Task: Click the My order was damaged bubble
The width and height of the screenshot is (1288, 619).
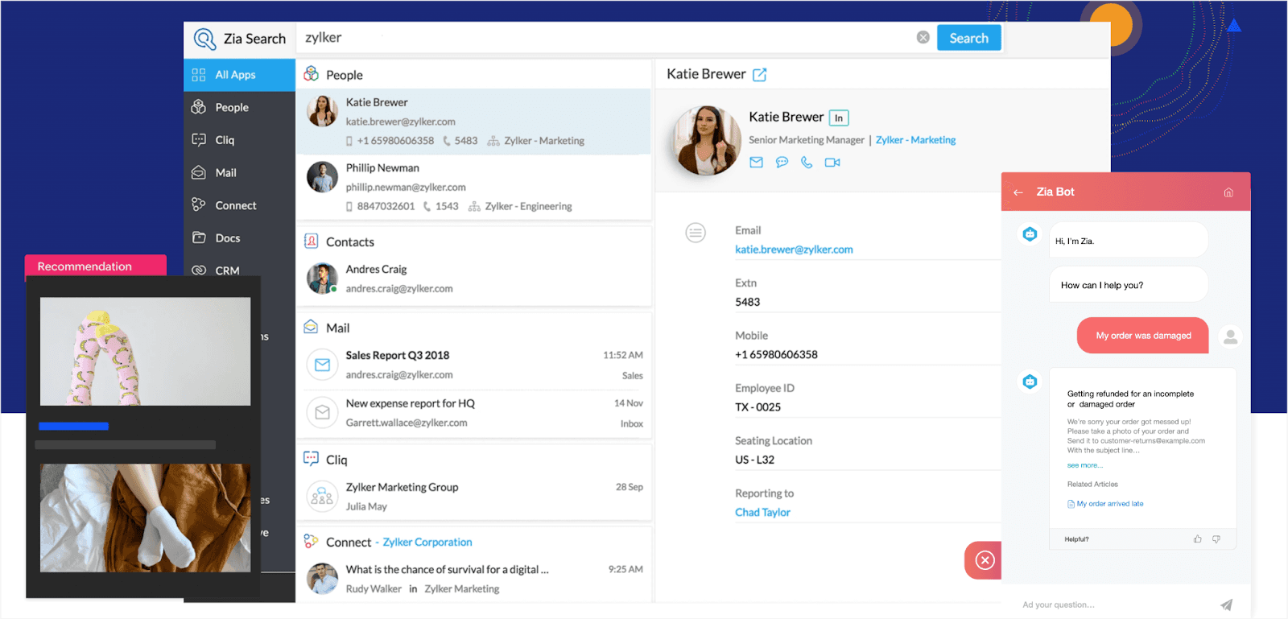Action: [x=1143, y=336]
